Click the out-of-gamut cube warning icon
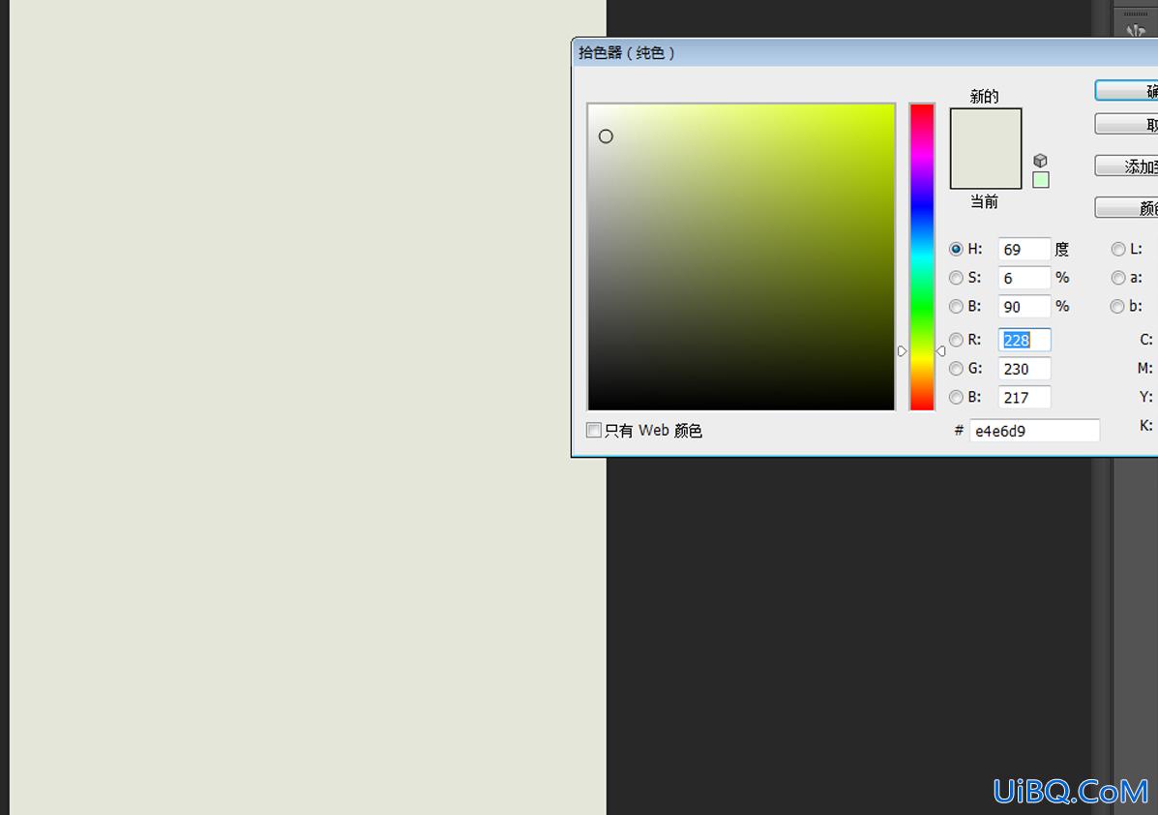The width and height of the screenshot is (1158, 815). [x=1040, y=161]
